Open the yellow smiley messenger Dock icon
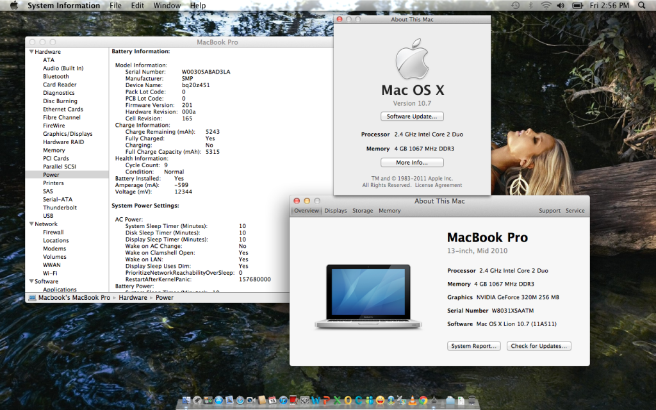Screen dimensions: 656x410 click(x=381, y=400)
